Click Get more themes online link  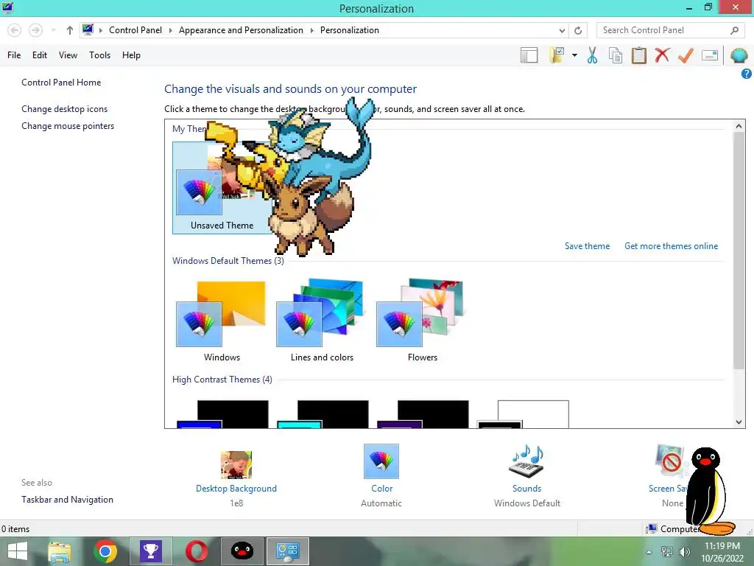pyautogui.click(x=671, y=246)
